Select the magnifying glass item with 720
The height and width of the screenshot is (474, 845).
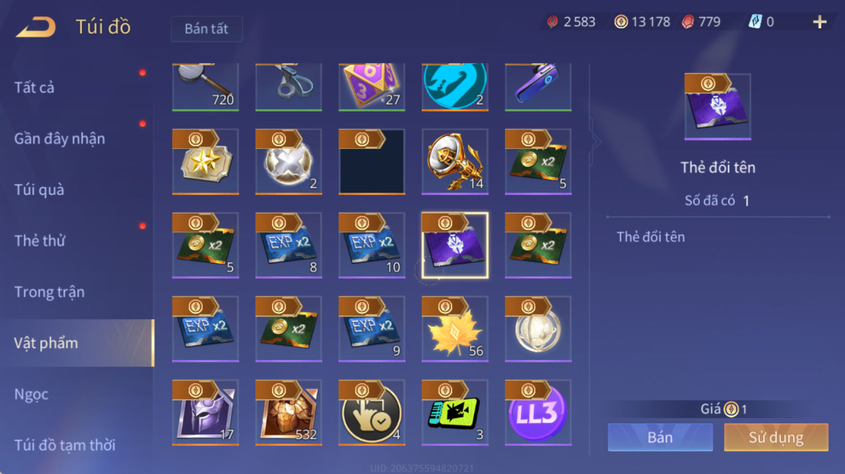click(x=206, y=87)
